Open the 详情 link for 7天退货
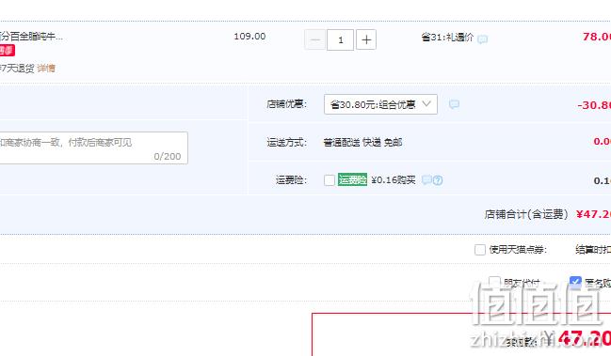Screen dimensions: 611x356 pyautogui.click(x=46, y=69)
